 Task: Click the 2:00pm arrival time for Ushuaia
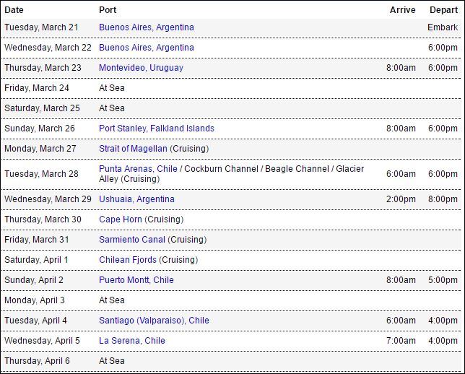[401, 199]
